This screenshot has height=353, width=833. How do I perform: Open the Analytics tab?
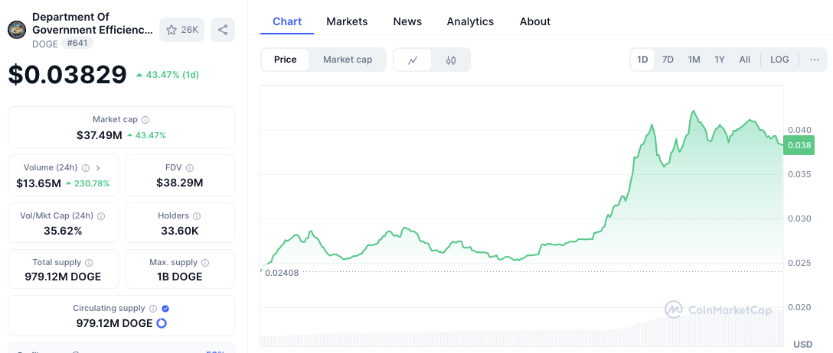(x=470, y=21)
